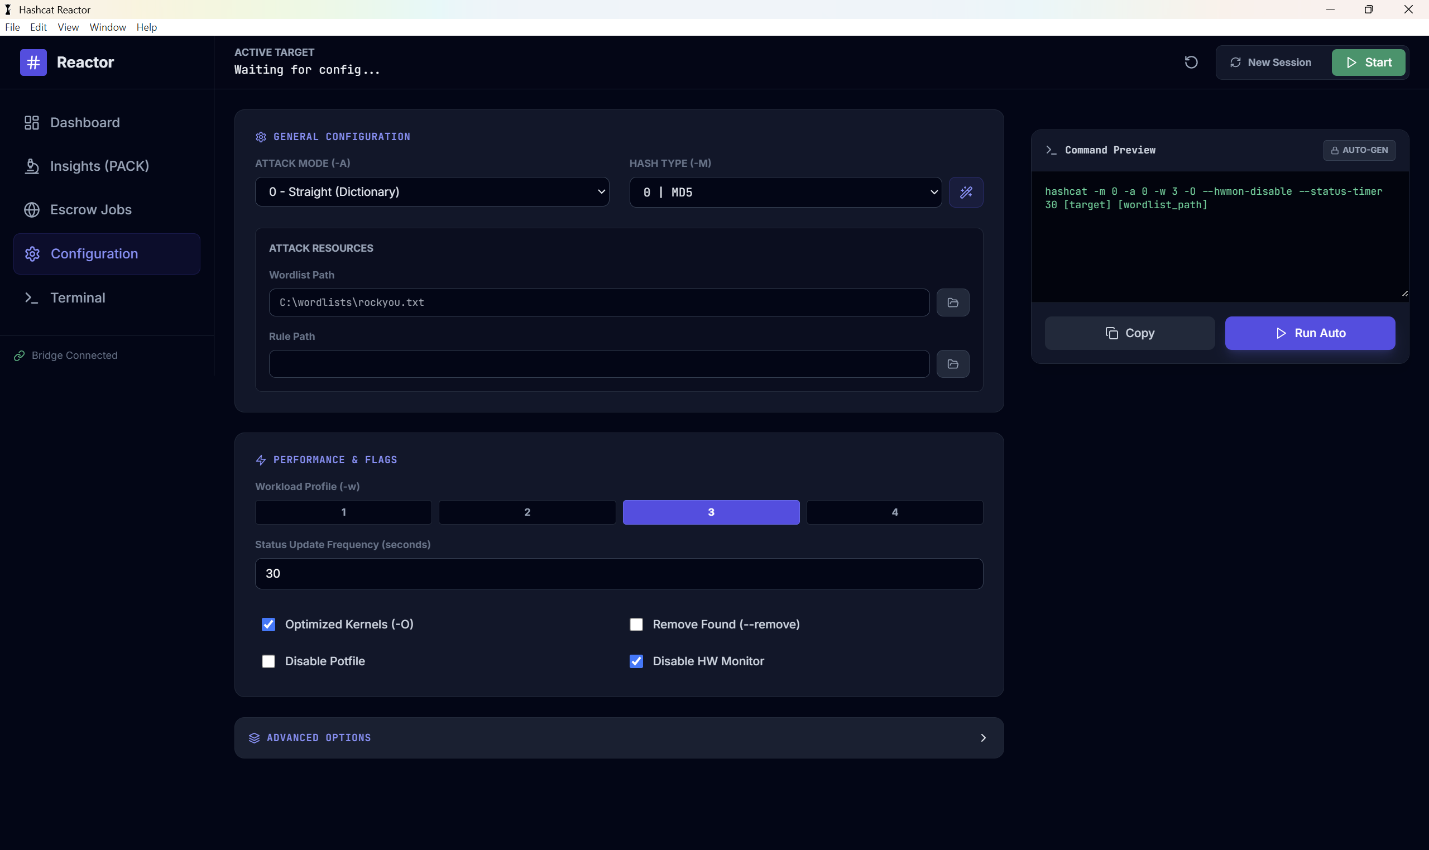Click the Reactor hash logo icon
Image resolution: width=1429 pixels, height=850 pixels.
pyautogui.click(x=33, y=63)
